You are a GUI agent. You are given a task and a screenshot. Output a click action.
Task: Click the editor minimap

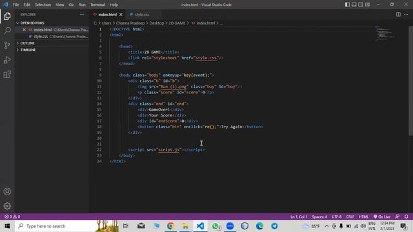pyautogui.click(x=385, y=34)
